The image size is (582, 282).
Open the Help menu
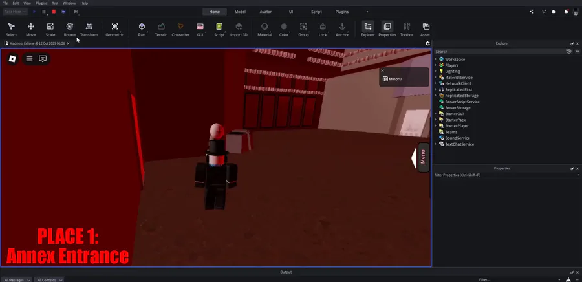point(84,3)
